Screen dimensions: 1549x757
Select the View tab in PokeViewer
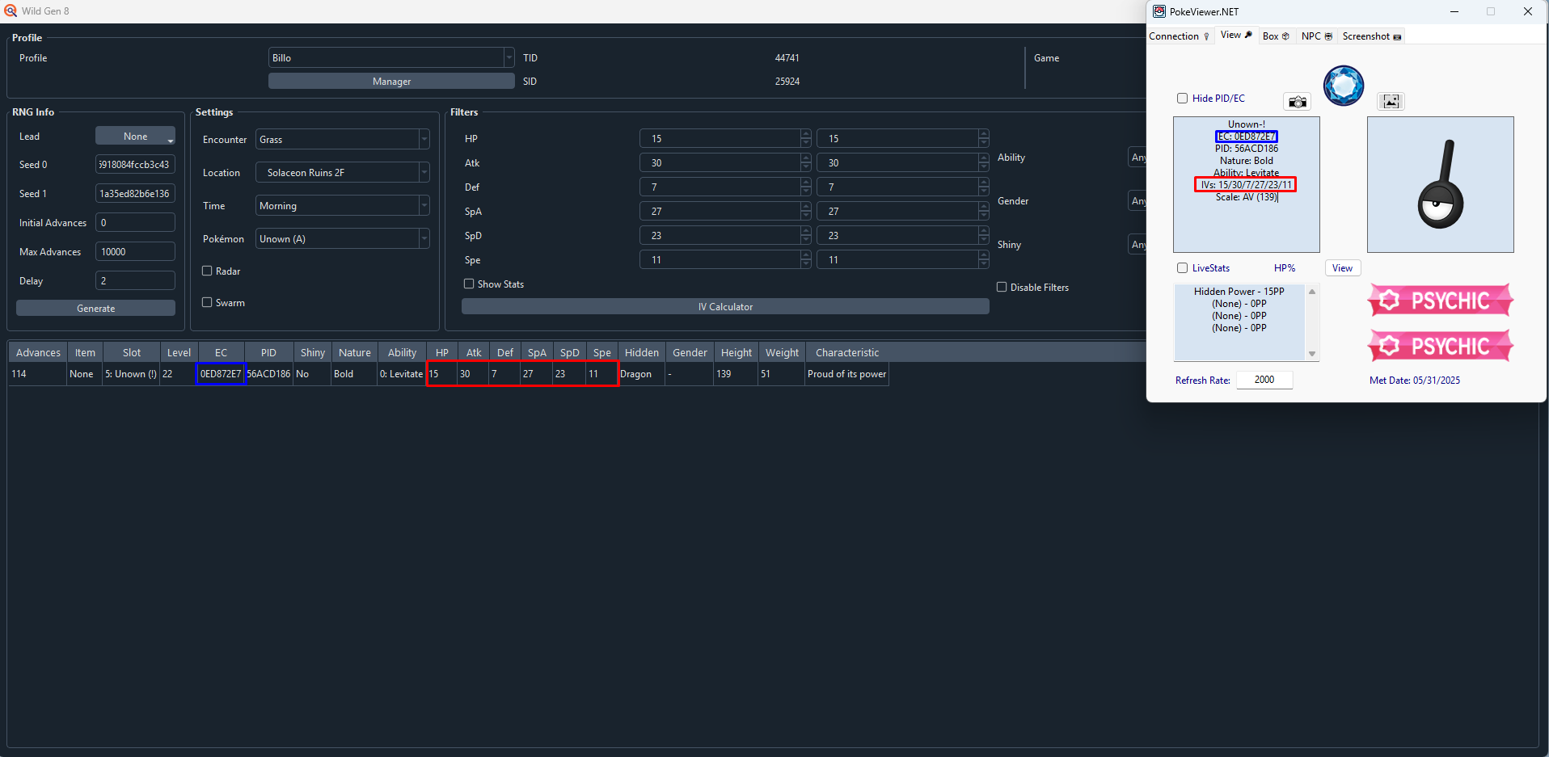(1236, 35)
